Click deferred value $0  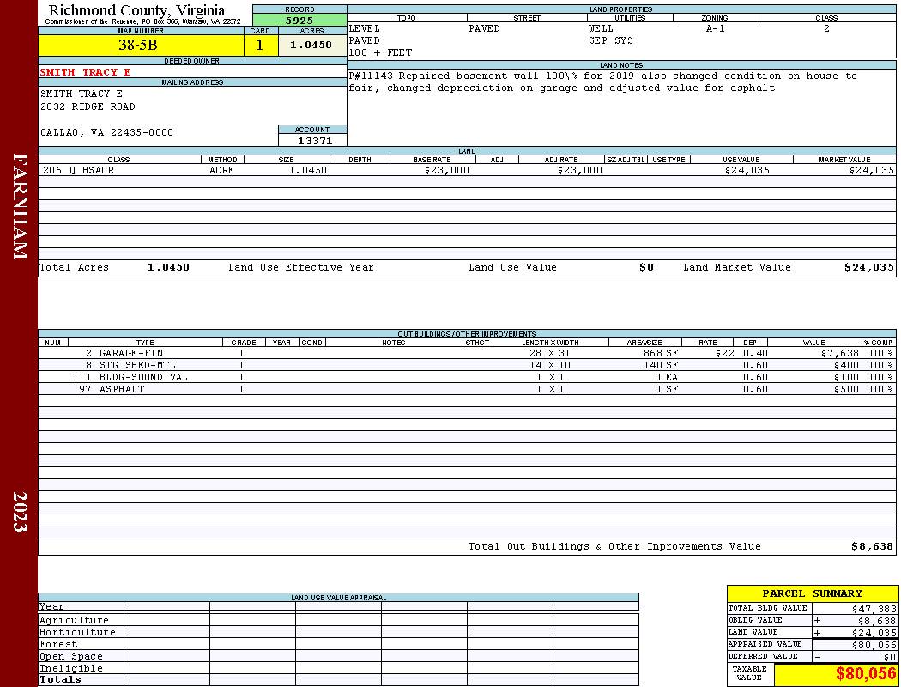coord(890,657)
